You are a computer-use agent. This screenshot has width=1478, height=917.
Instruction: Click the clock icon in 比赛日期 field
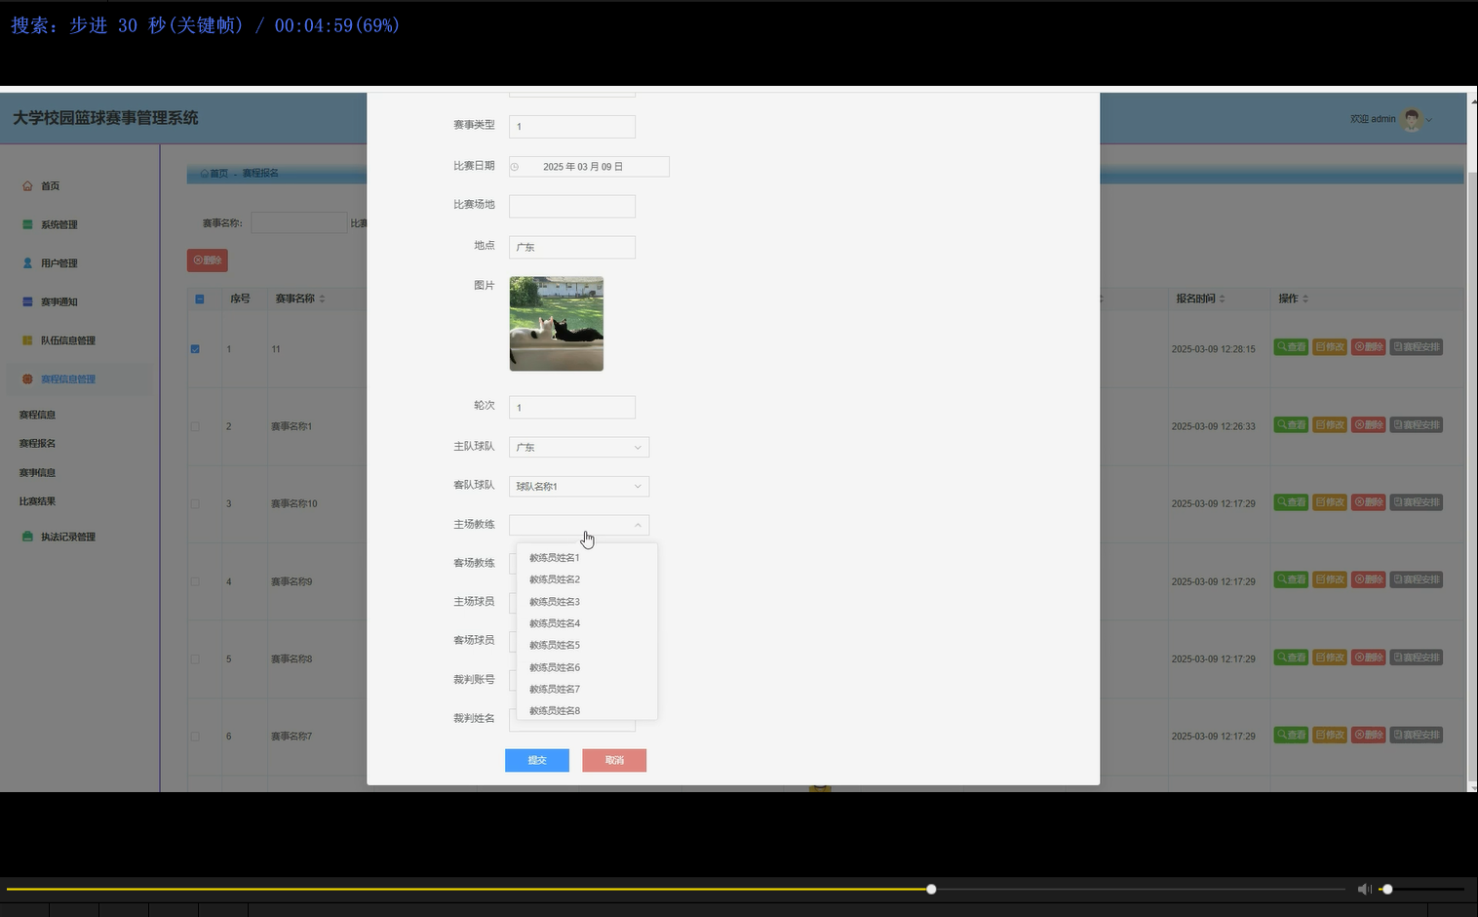pos(515,167)
